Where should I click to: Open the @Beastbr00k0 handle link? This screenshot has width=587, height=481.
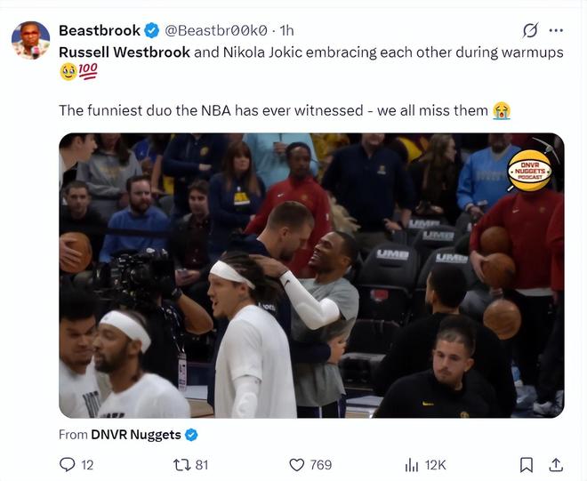[x=216, y=31]
